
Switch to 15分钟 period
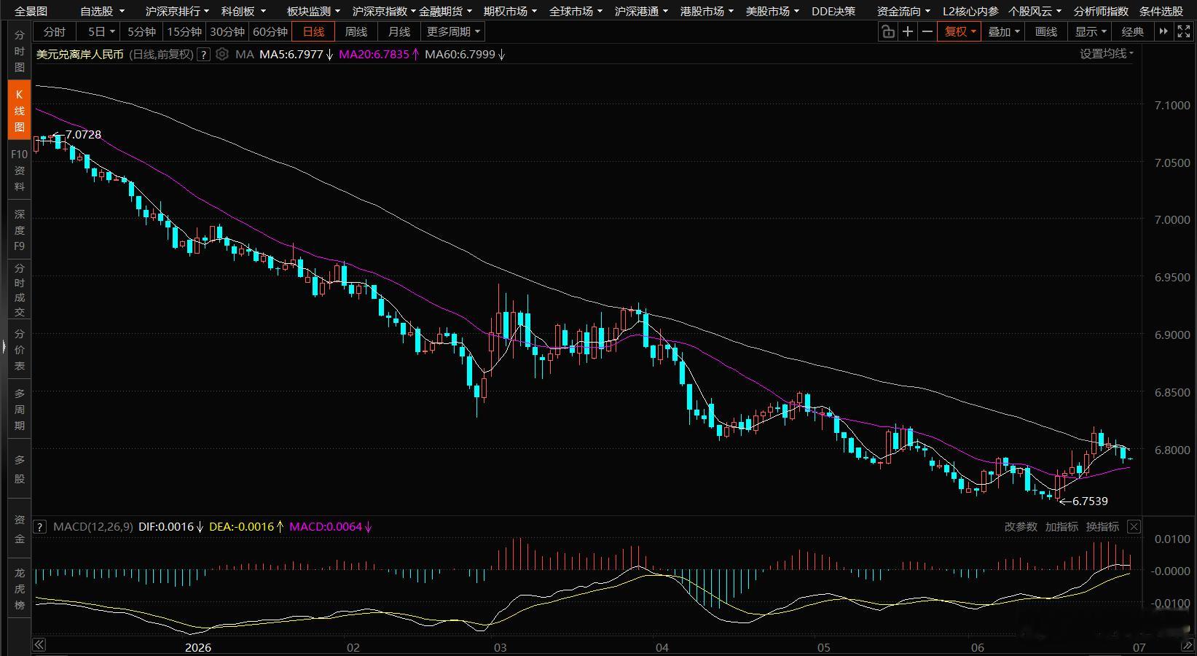click(x=184, y=31)
